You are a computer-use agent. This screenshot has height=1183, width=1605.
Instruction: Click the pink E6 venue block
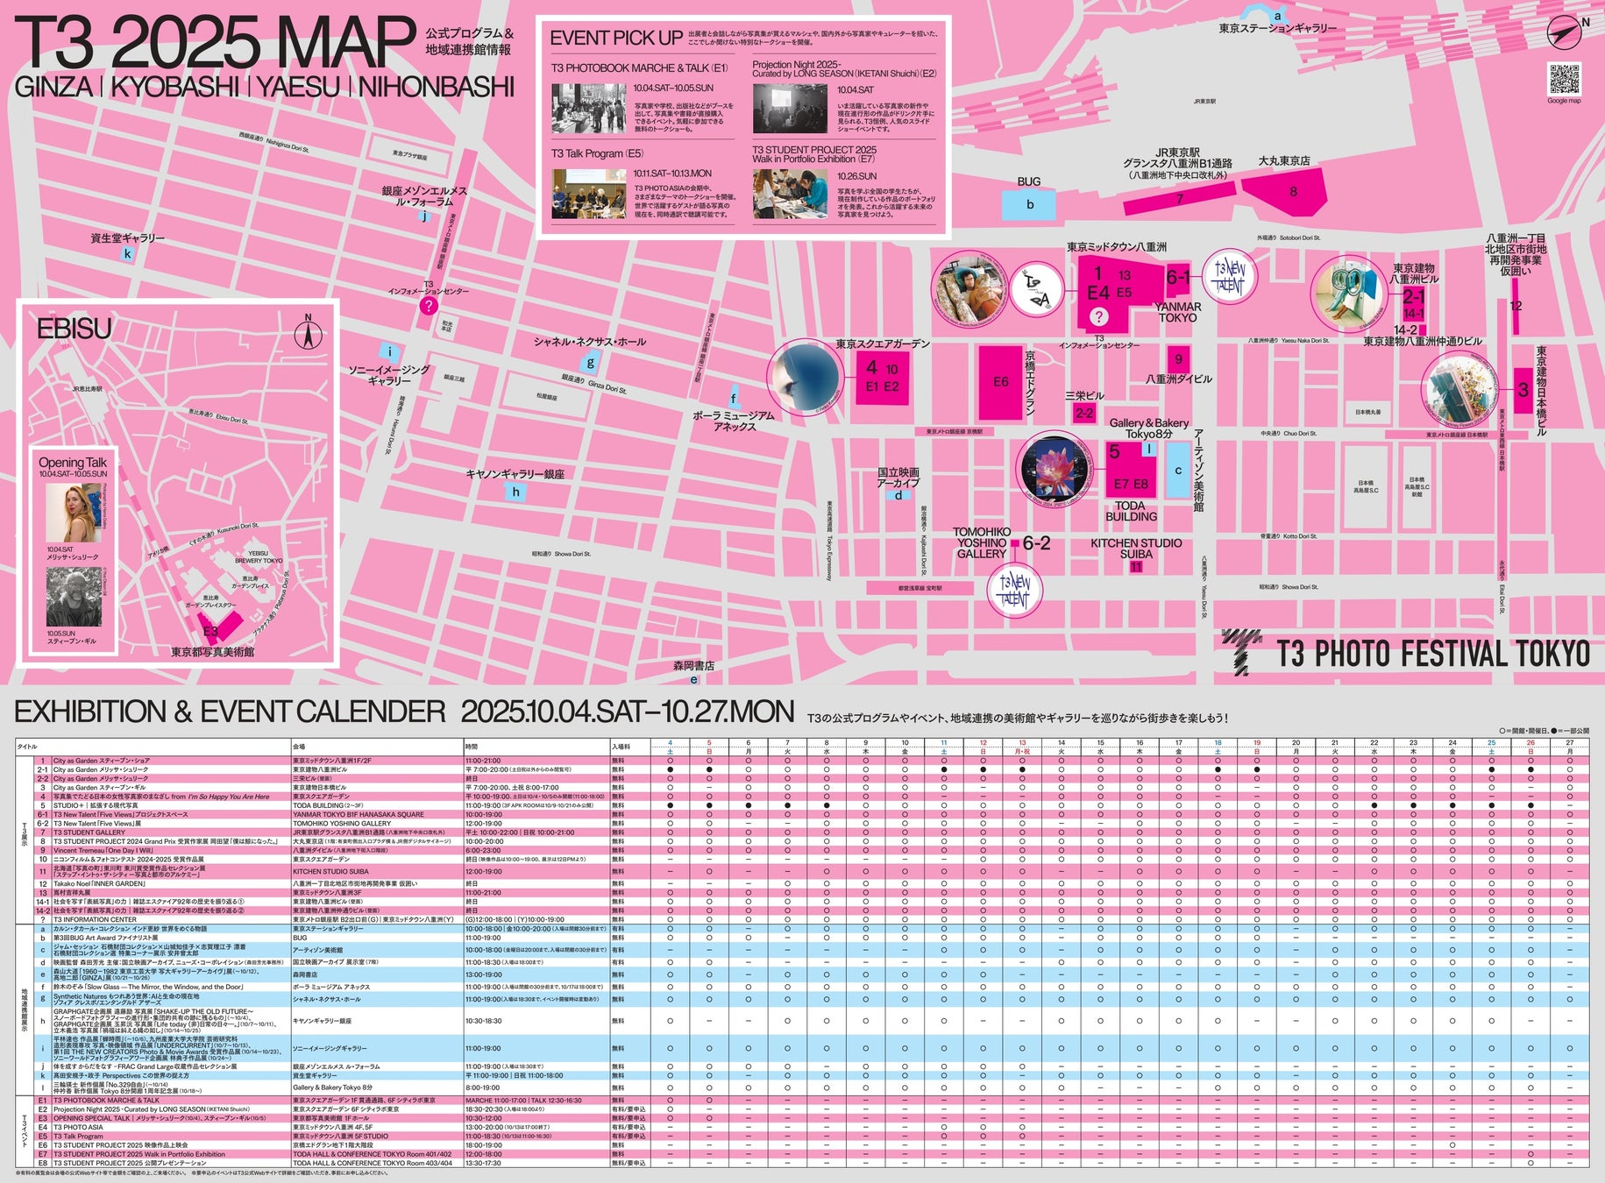pos(1000,383)
